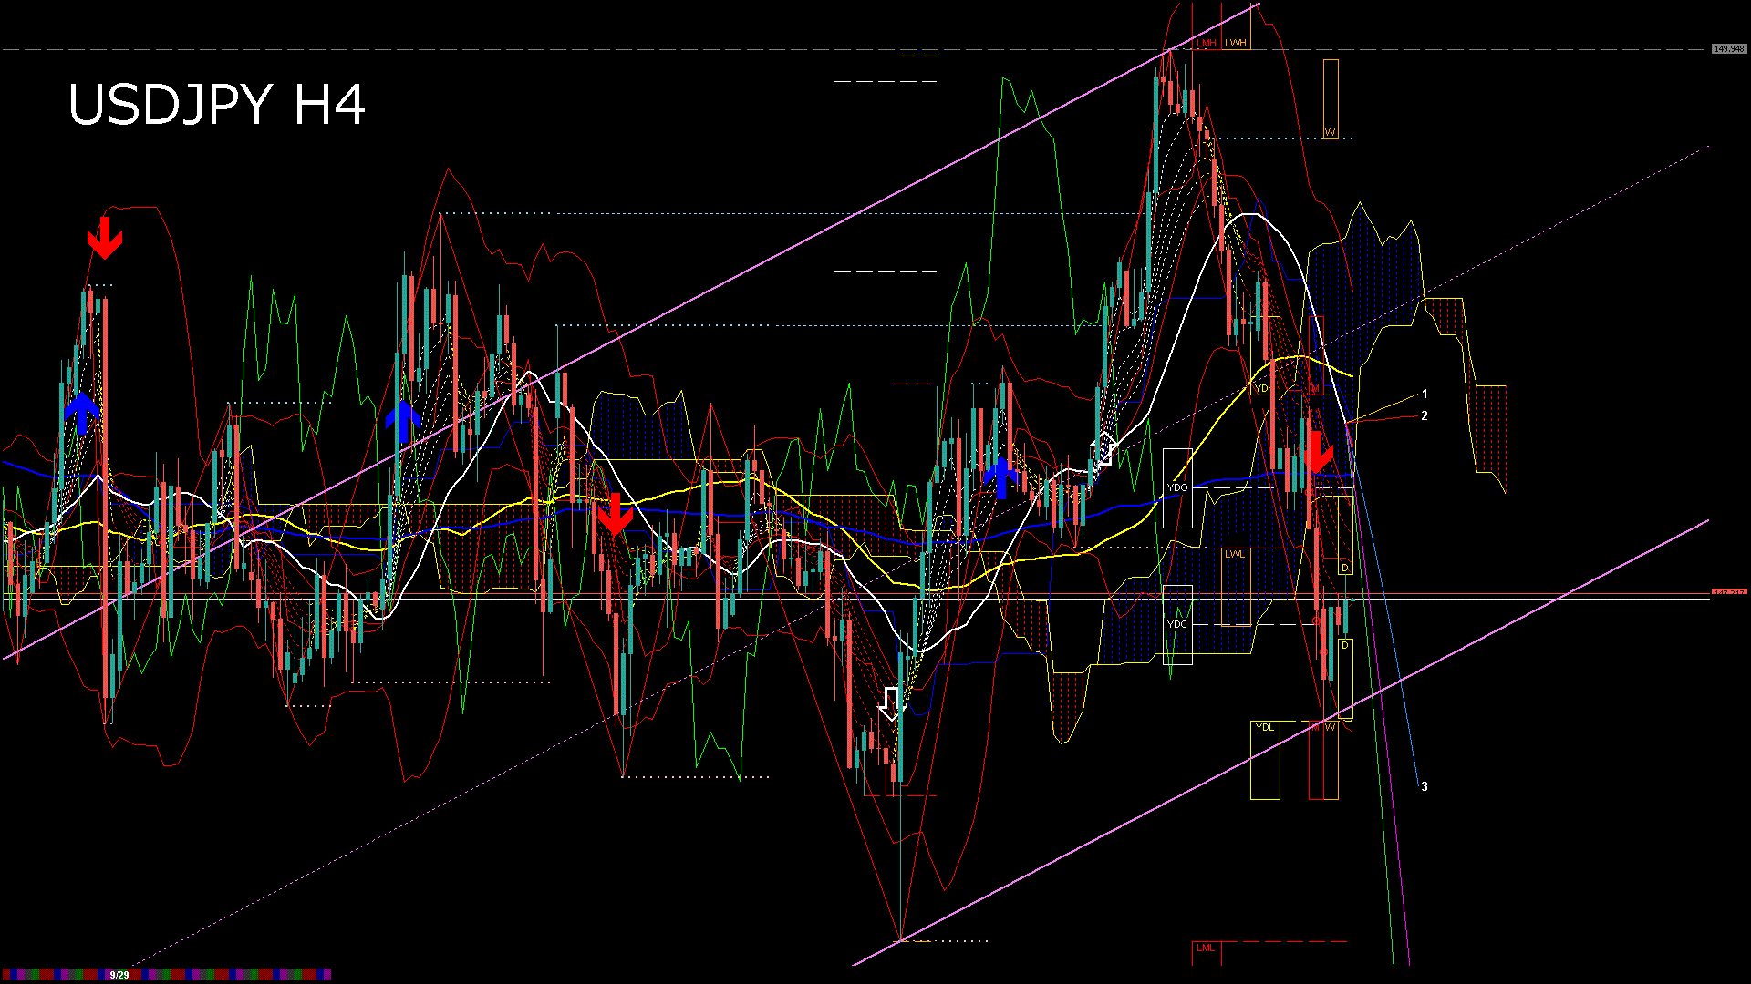This screenshot has width=1751, height=984.
Task: Click the orange LWL level label
Action: click(x=1234, y=554)
